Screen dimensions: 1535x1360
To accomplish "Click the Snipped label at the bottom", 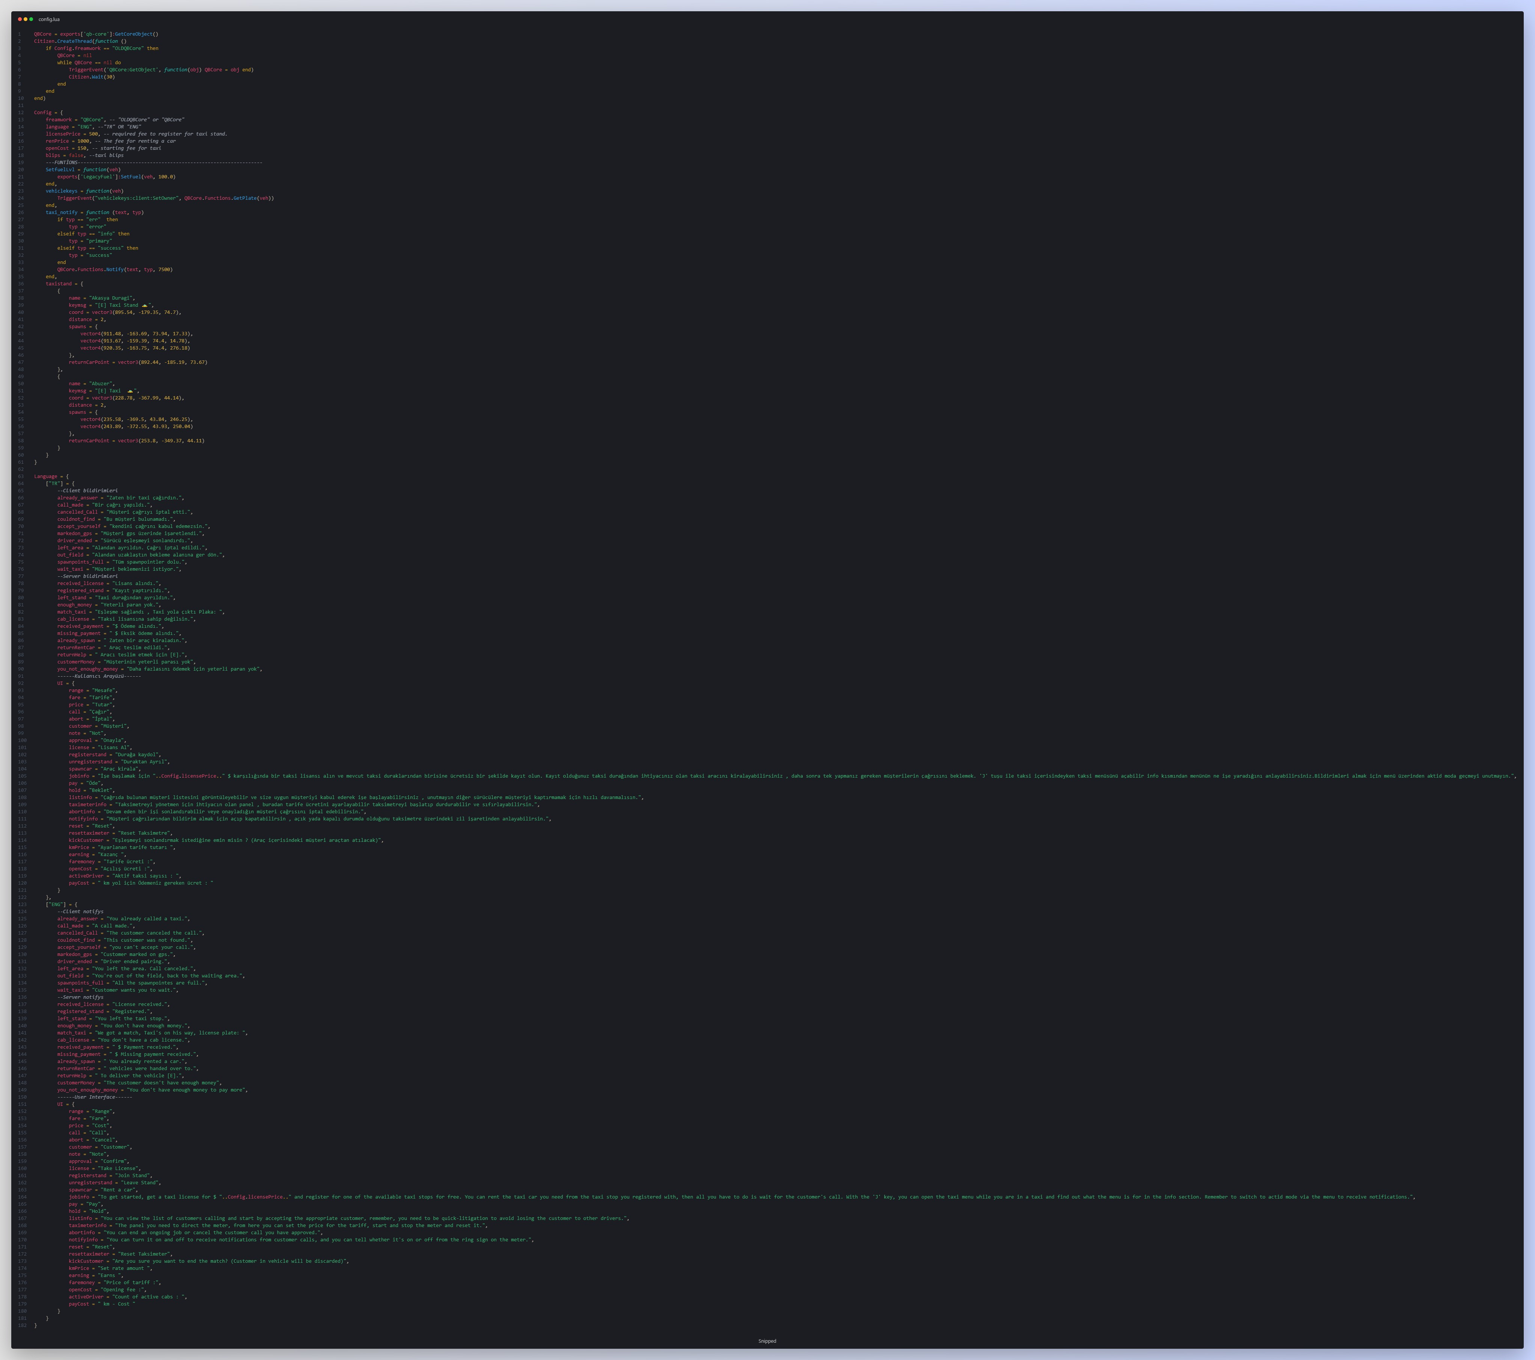I will coord(767,1340).
